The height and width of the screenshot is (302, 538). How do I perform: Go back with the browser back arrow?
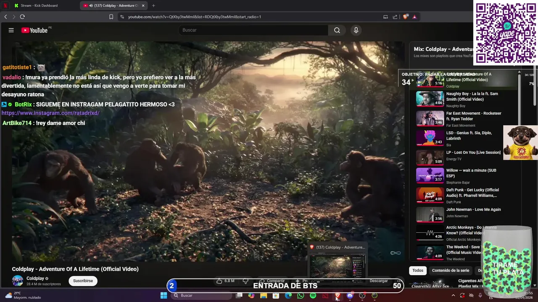(5, 17)
